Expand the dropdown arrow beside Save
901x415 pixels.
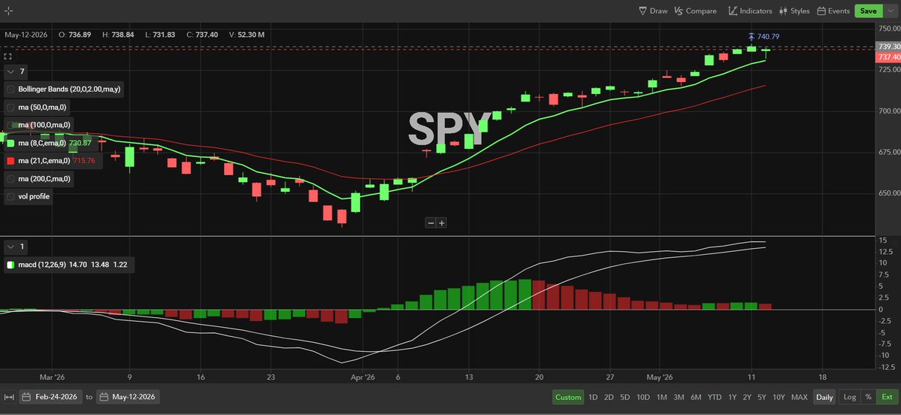890,11
